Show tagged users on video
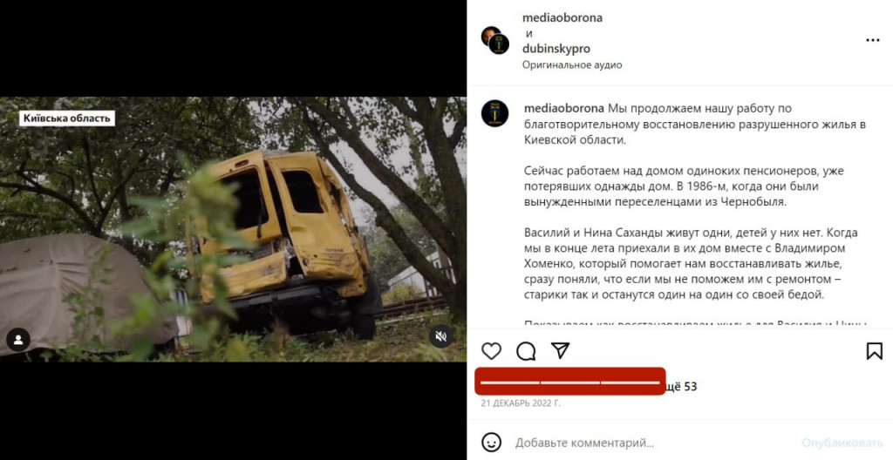893x460 pixels. (18, 340)
